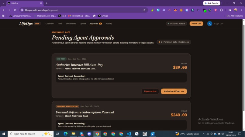This screenshot has width=245, height=137.
Task: Open File Explorer from the taskbar
Action: (x=74, y=134)
